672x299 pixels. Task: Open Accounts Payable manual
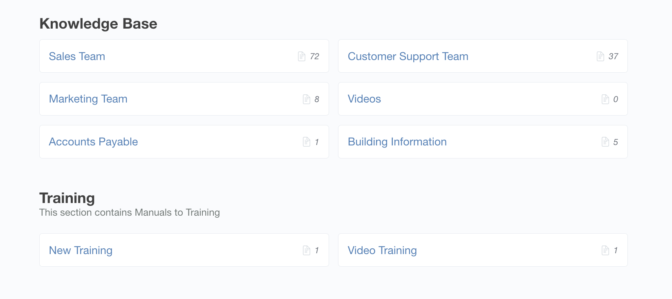tap(93, 142)
